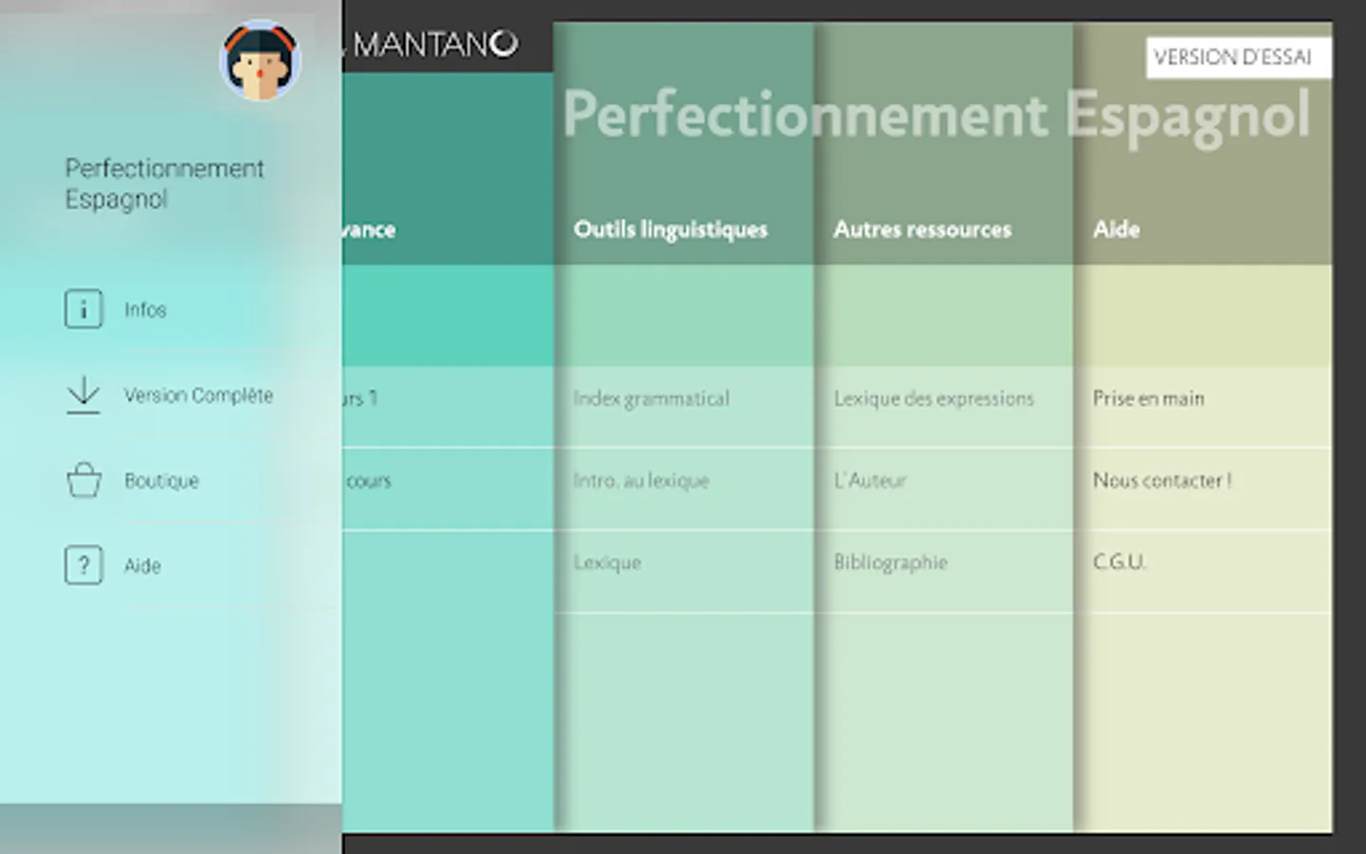Open the Lexique item under Outils linguistiques

[x=607, y=563]
